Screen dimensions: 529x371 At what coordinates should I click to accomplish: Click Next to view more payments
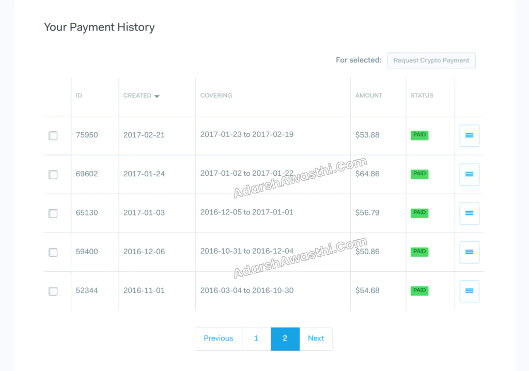click(316, 338)
